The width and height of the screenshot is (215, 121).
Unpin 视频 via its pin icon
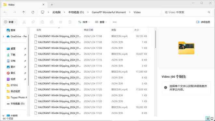(25, 79)
